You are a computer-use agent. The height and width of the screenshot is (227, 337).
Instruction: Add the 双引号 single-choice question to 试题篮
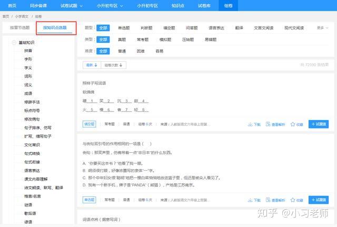tap(319, 200)
